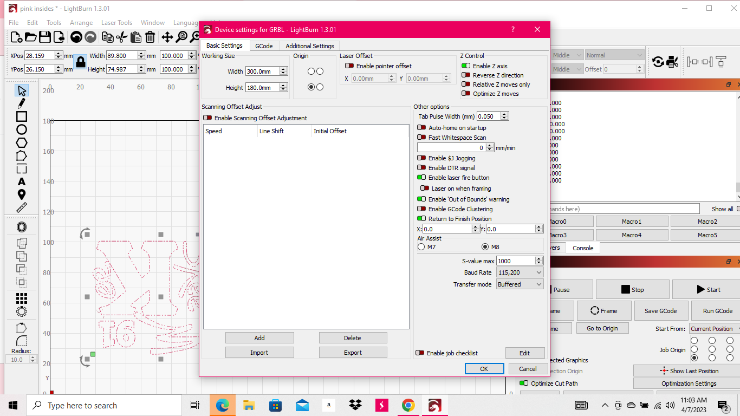Confirm device settings with OK
Viewport: 740px width, 416px height.
[484, 369]
